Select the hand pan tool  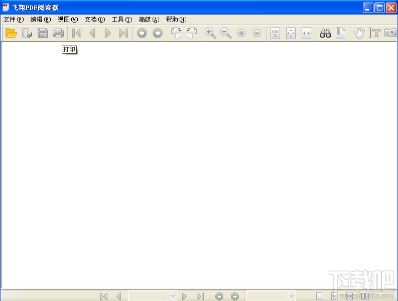click(x=359, y=33)
